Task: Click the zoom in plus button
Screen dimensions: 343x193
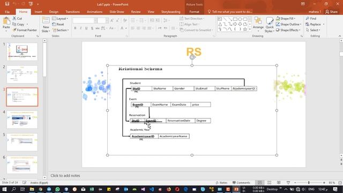Action: [x=324, y=182]
